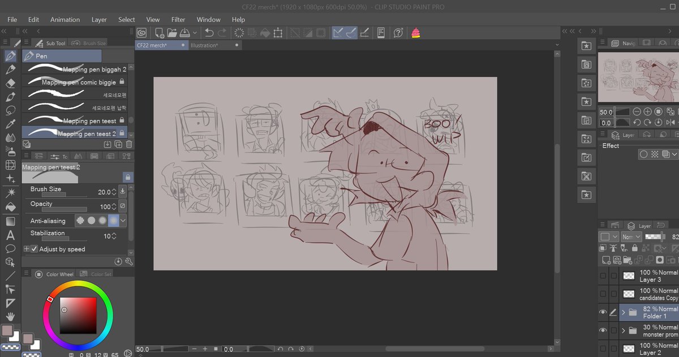Select the Hand move tool
The height and width of the screenshot is (357, 679).
coord(10,317)
